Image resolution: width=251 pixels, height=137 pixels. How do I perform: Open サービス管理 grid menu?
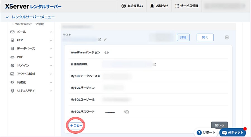[x=187, y=6]
